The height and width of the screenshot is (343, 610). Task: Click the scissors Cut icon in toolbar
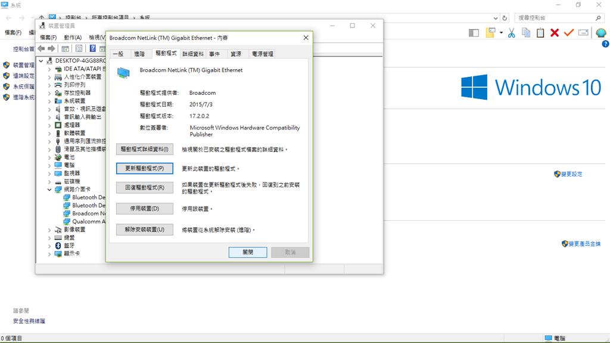[x=511, y=33]
